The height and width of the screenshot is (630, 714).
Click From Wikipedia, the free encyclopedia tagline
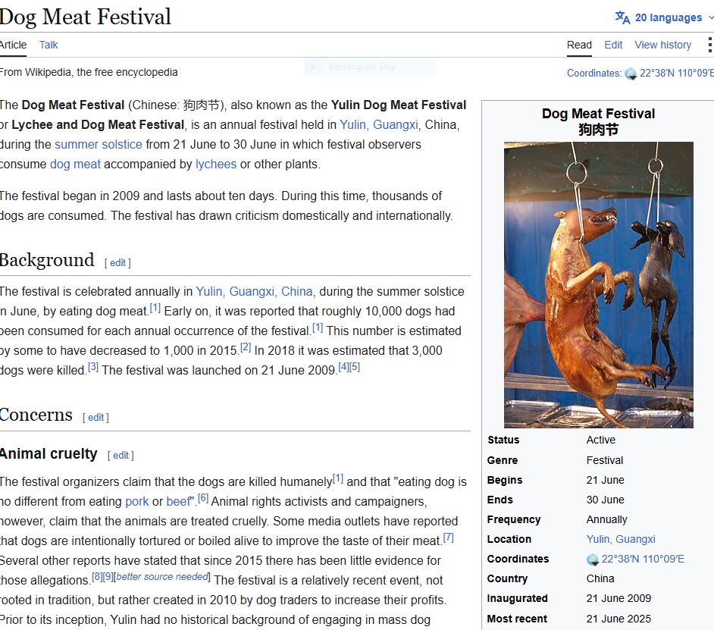click(x=89, y=72)
